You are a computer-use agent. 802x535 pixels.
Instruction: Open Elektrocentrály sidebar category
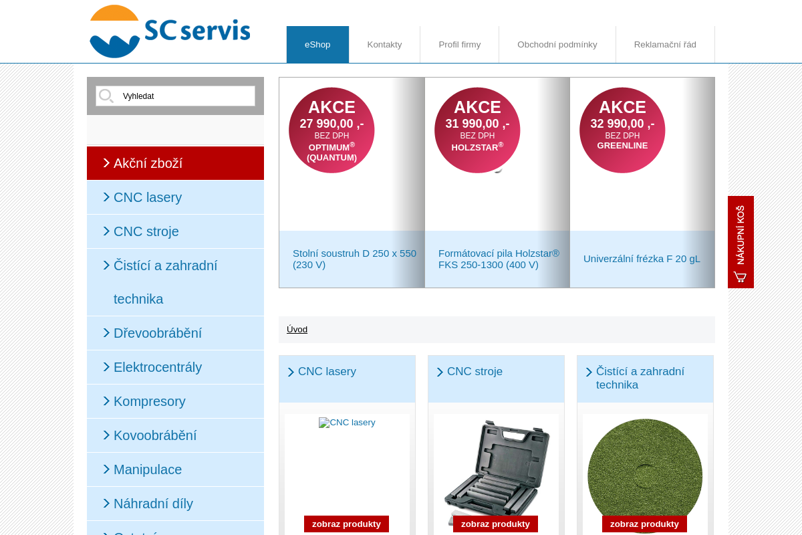[x=175, y=367]
